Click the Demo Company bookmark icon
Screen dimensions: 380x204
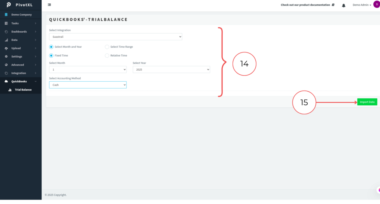(x=6, y=15)
